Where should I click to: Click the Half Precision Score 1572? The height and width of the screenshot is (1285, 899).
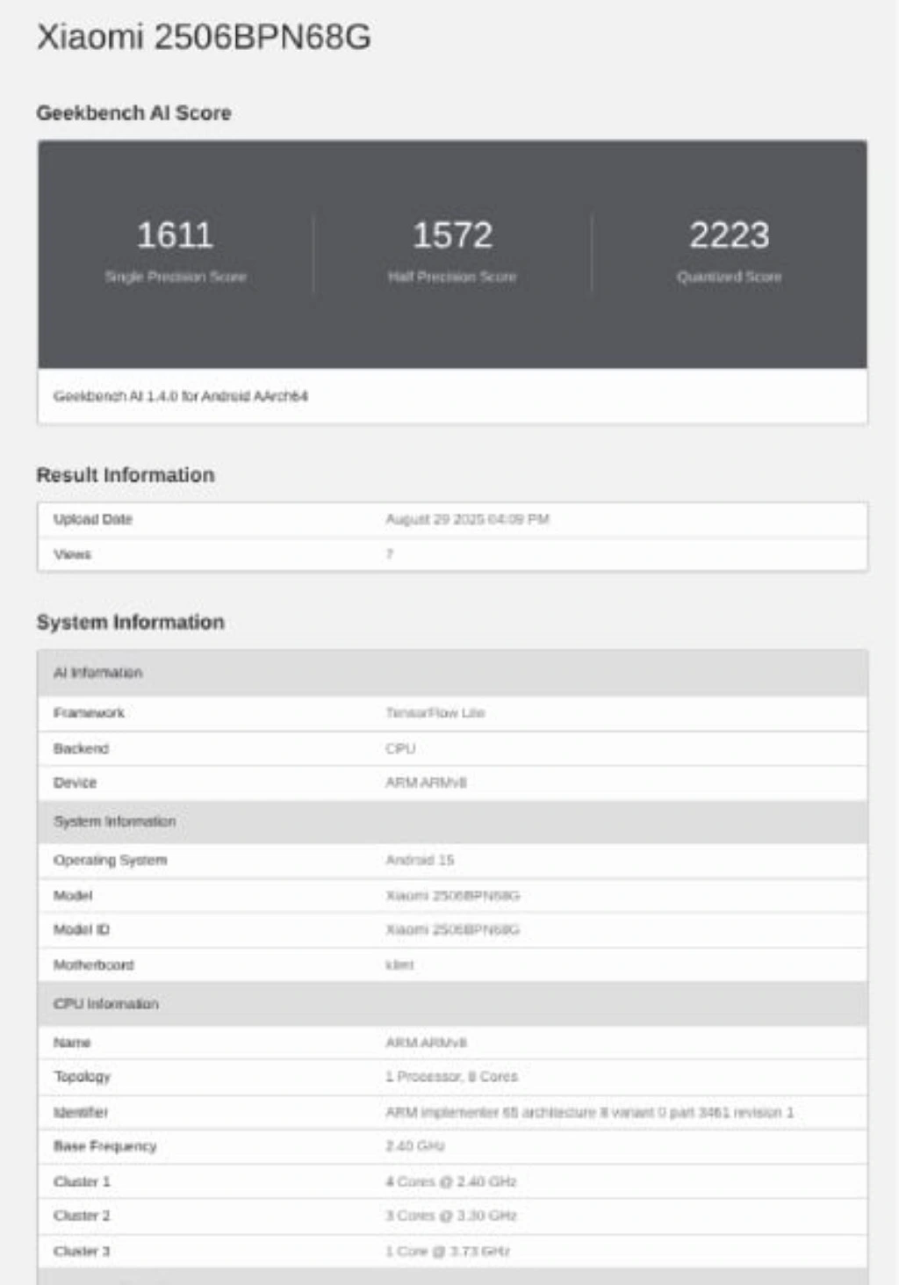pos(452,235)
